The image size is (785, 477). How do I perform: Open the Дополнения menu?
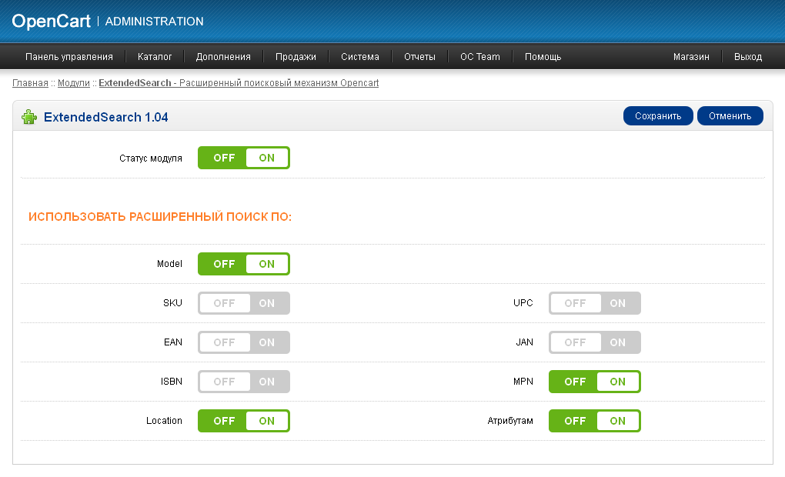coord(223,57)
